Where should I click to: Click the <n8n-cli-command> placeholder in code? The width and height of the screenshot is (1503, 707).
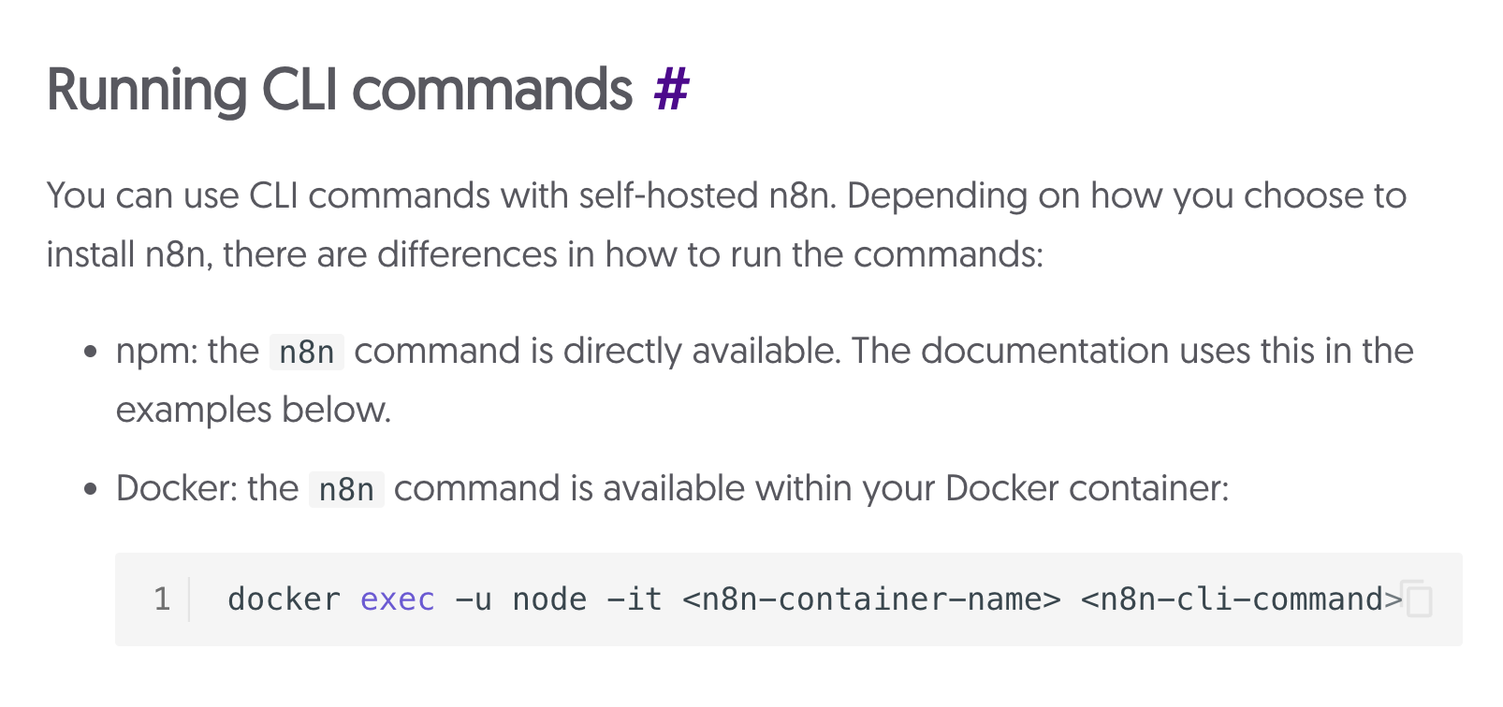coord(1241,599)
